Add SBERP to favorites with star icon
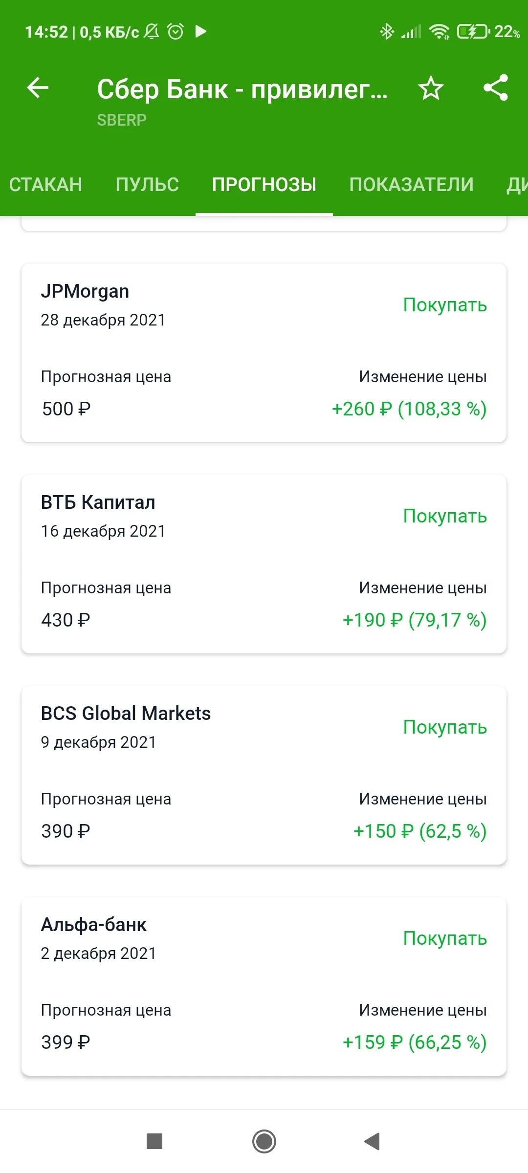528x1173 pixels. point(431,88)
